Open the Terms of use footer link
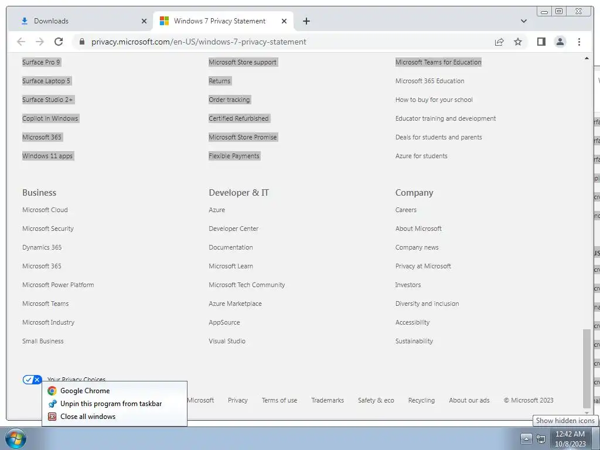 click(x=279, y=400)
